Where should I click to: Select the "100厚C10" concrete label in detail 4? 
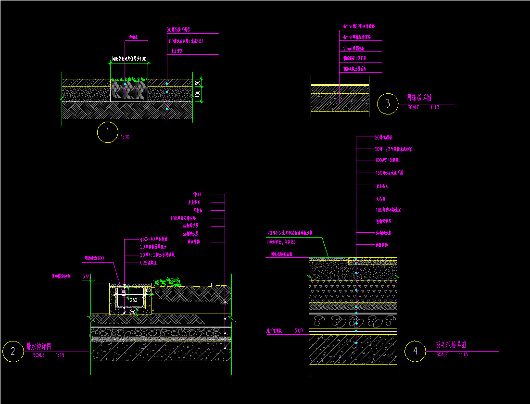388,160
